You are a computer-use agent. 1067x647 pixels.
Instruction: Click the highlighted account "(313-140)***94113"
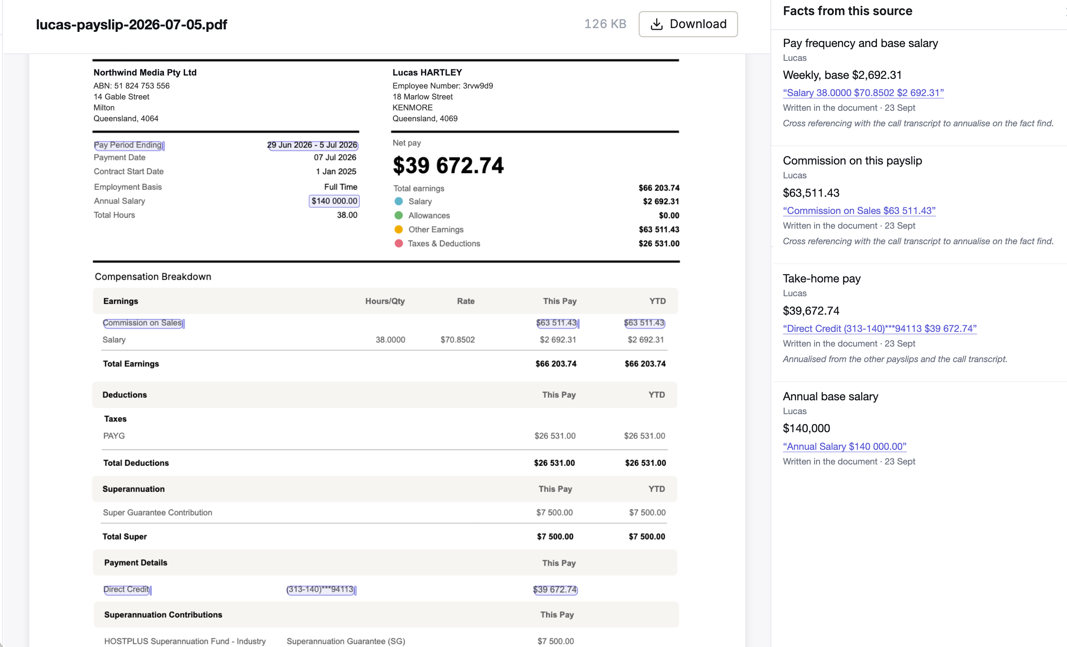click(321, 590)
